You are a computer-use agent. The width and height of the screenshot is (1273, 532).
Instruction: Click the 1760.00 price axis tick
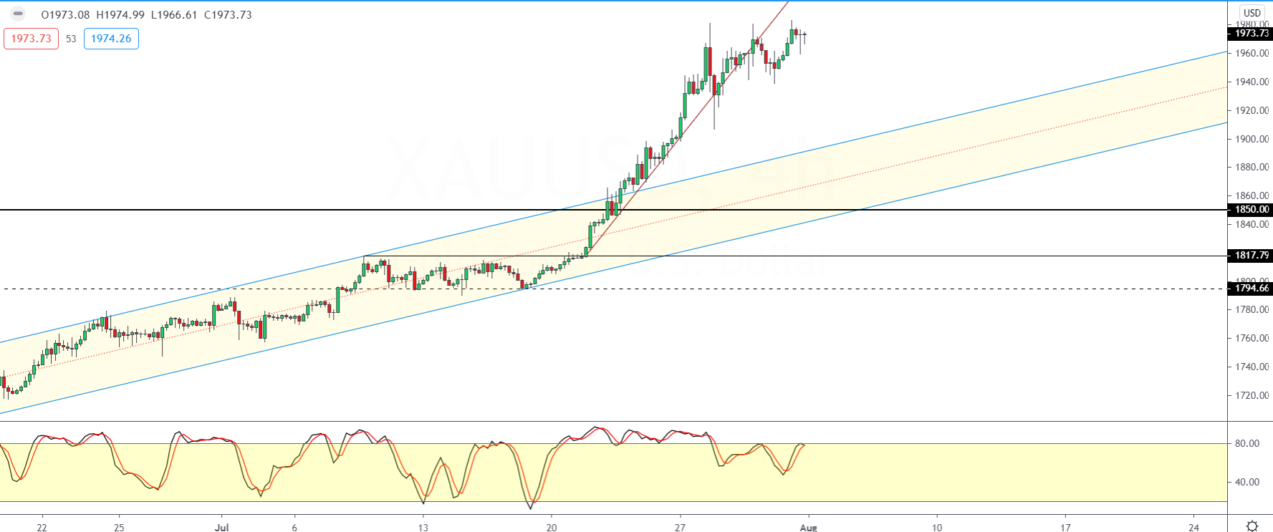1252,338
